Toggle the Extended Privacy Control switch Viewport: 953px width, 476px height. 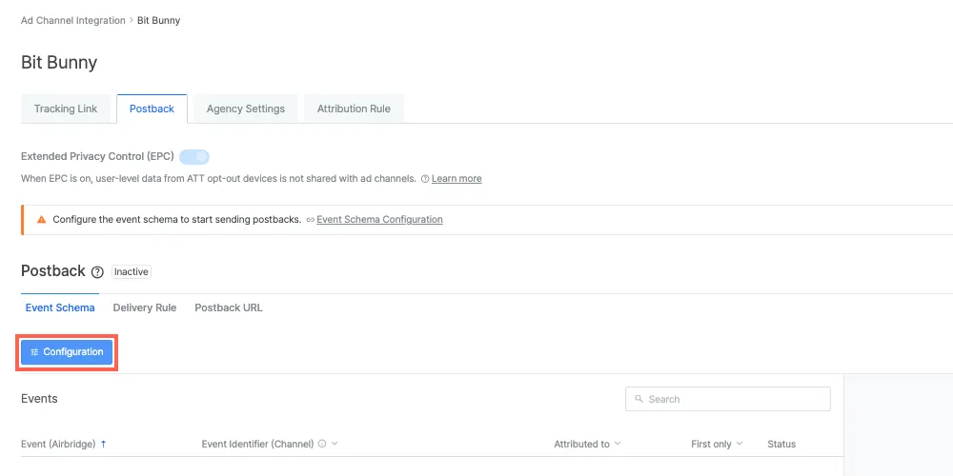click(x=194, y=157)
